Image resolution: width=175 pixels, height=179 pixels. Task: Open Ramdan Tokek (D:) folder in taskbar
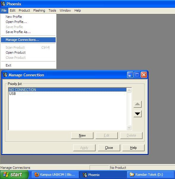pos(151,175)
